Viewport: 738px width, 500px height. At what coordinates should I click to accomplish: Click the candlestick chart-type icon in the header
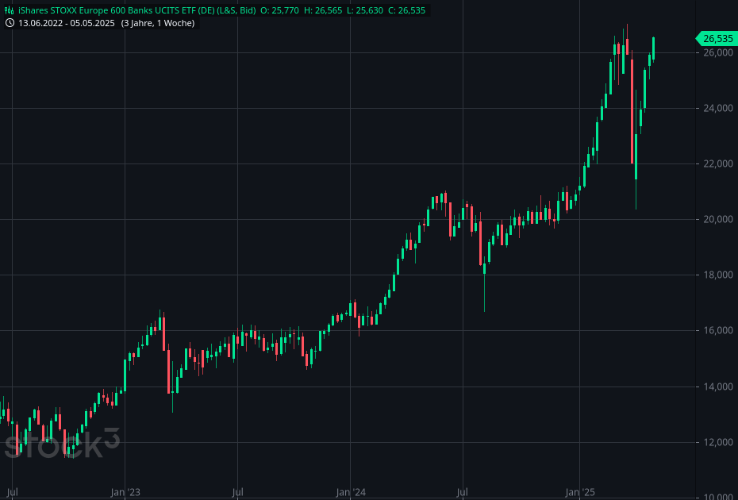point(8,10)
